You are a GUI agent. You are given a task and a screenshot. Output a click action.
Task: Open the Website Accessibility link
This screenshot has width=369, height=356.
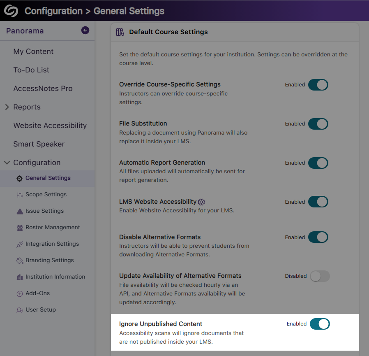tap(50, 126)
